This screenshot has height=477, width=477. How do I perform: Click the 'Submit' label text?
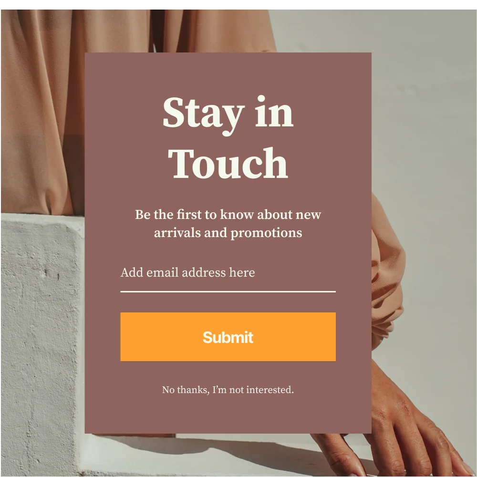[228, 337]
